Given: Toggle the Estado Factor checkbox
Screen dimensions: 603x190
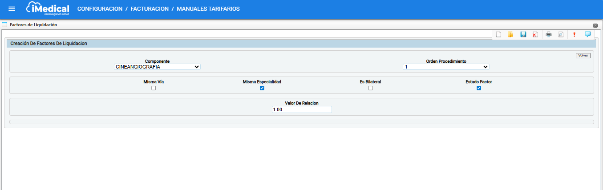Looking at the screenshot, I should pyautogui.click(x=479, y=88).
